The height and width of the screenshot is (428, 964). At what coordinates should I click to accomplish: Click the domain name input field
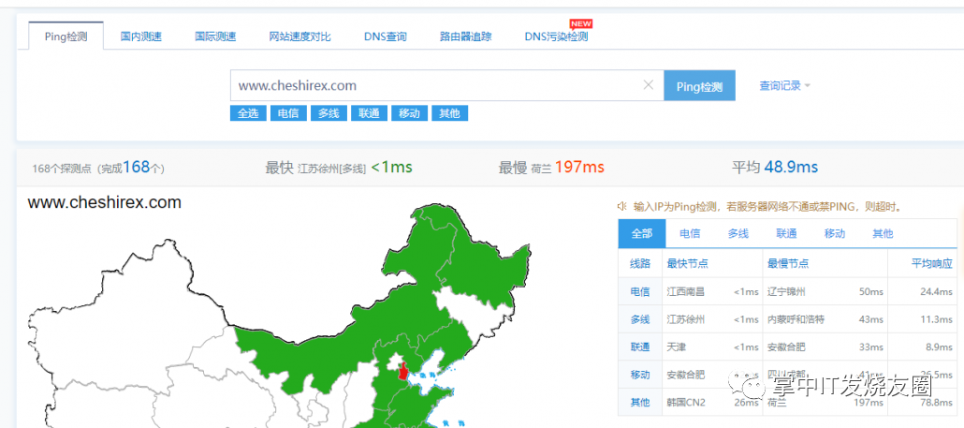(x=435, y=85)
